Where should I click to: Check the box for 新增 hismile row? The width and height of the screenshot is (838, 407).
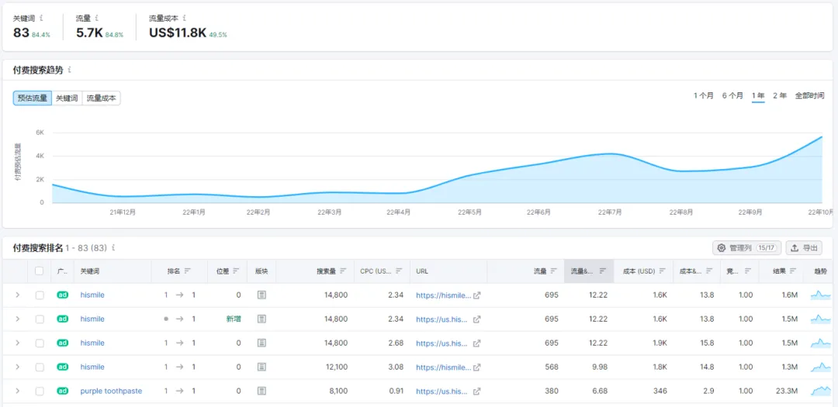click(x=40, y=319)
